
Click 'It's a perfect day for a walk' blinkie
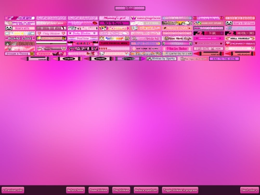(177, 54)
